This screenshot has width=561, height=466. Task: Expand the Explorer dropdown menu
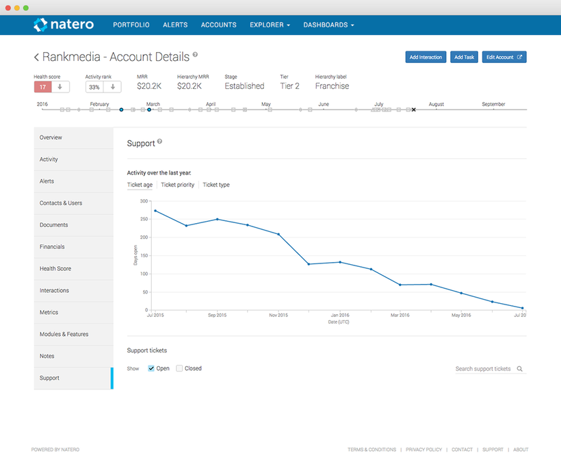(x=270, y=25)
